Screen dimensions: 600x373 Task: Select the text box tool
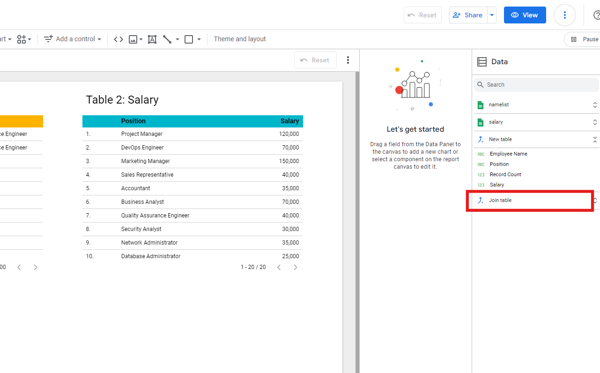tap(152, 39)
